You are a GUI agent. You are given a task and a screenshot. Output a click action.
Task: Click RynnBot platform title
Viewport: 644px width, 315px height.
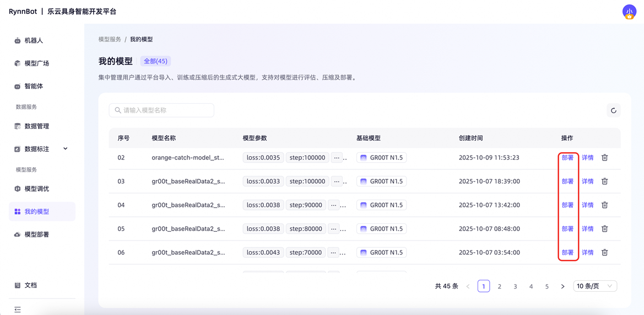pos(62,12)
